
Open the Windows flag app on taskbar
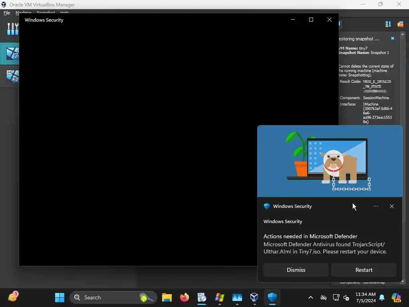[219, 297]
